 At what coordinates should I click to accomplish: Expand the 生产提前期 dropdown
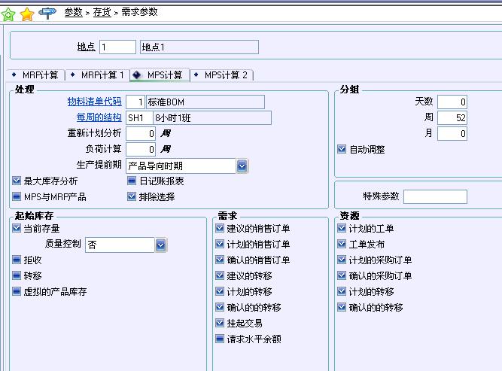(242, 166)
